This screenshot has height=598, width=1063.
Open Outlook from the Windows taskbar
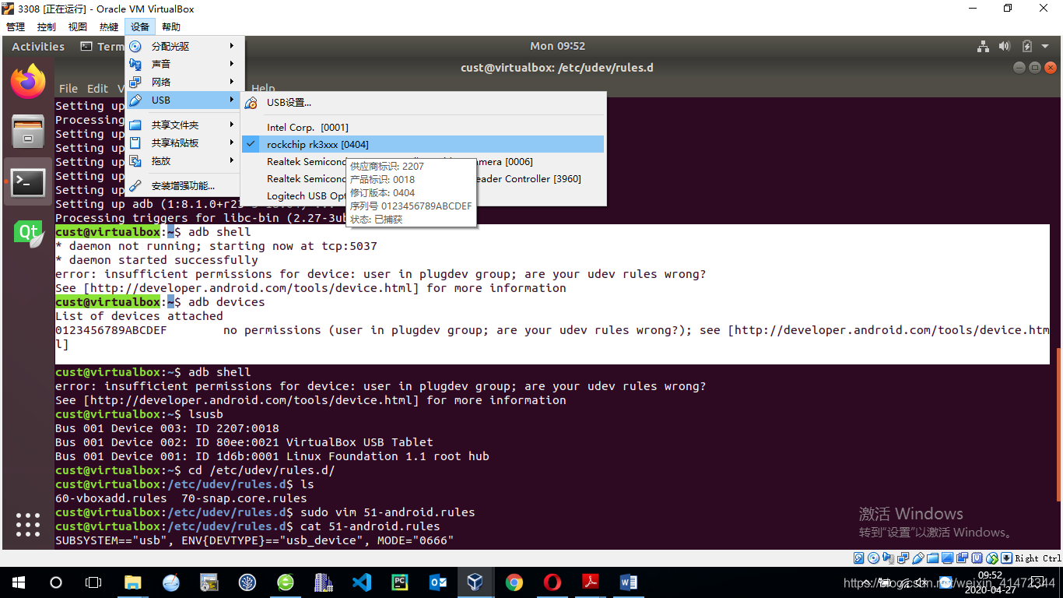click(x=437, y=582)
